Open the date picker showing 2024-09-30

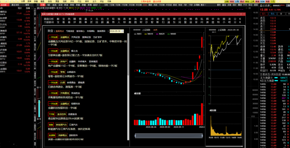pyautogui.click(x=117, y=31)
